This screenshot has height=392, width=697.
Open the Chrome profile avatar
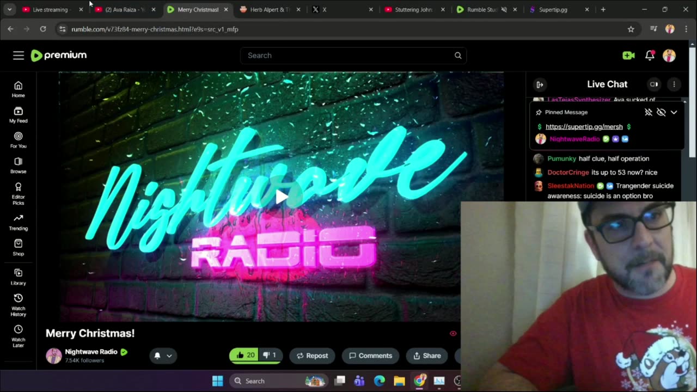670,29
